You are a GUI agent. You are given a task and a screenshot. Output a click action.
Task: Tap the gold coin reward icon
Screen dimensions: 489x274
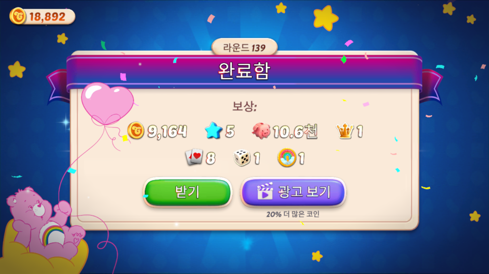click(135, 130)
